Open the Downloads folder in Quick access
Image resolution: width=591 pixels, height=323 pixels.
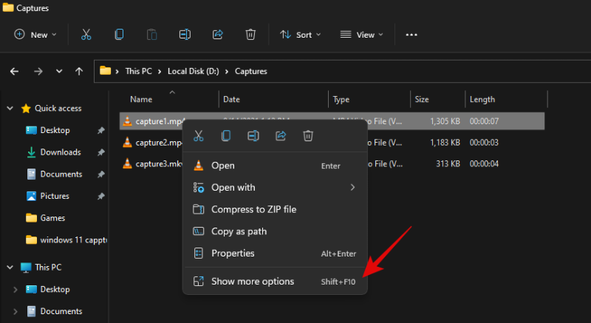(x=60, y=152)
